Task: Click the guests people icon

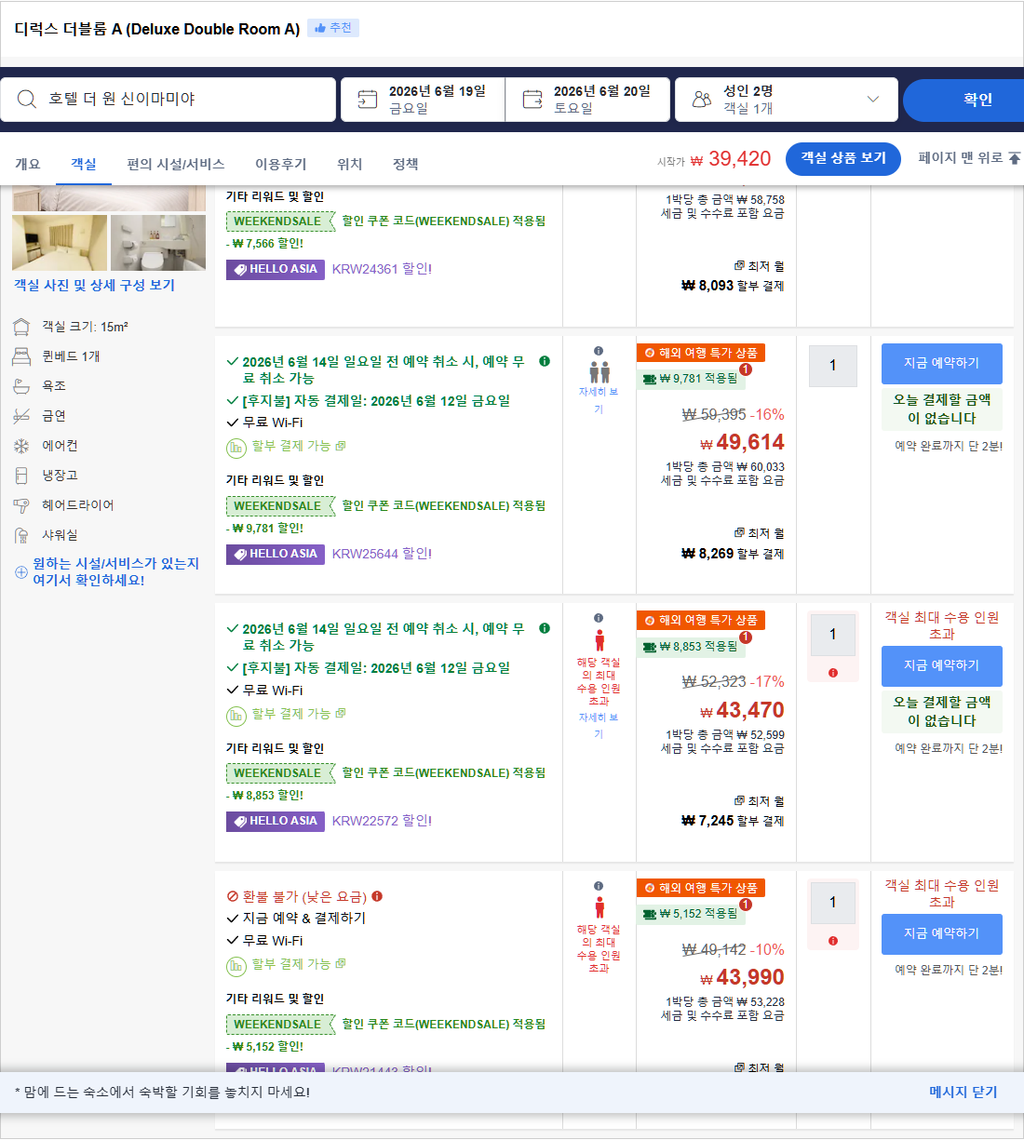Action: click(x=702, y=100)
